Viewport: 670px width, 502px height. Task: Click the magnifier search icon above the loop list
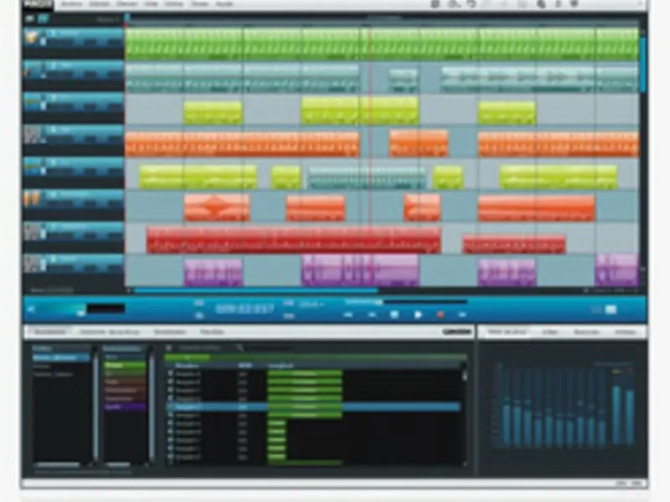tap(240, 348)
